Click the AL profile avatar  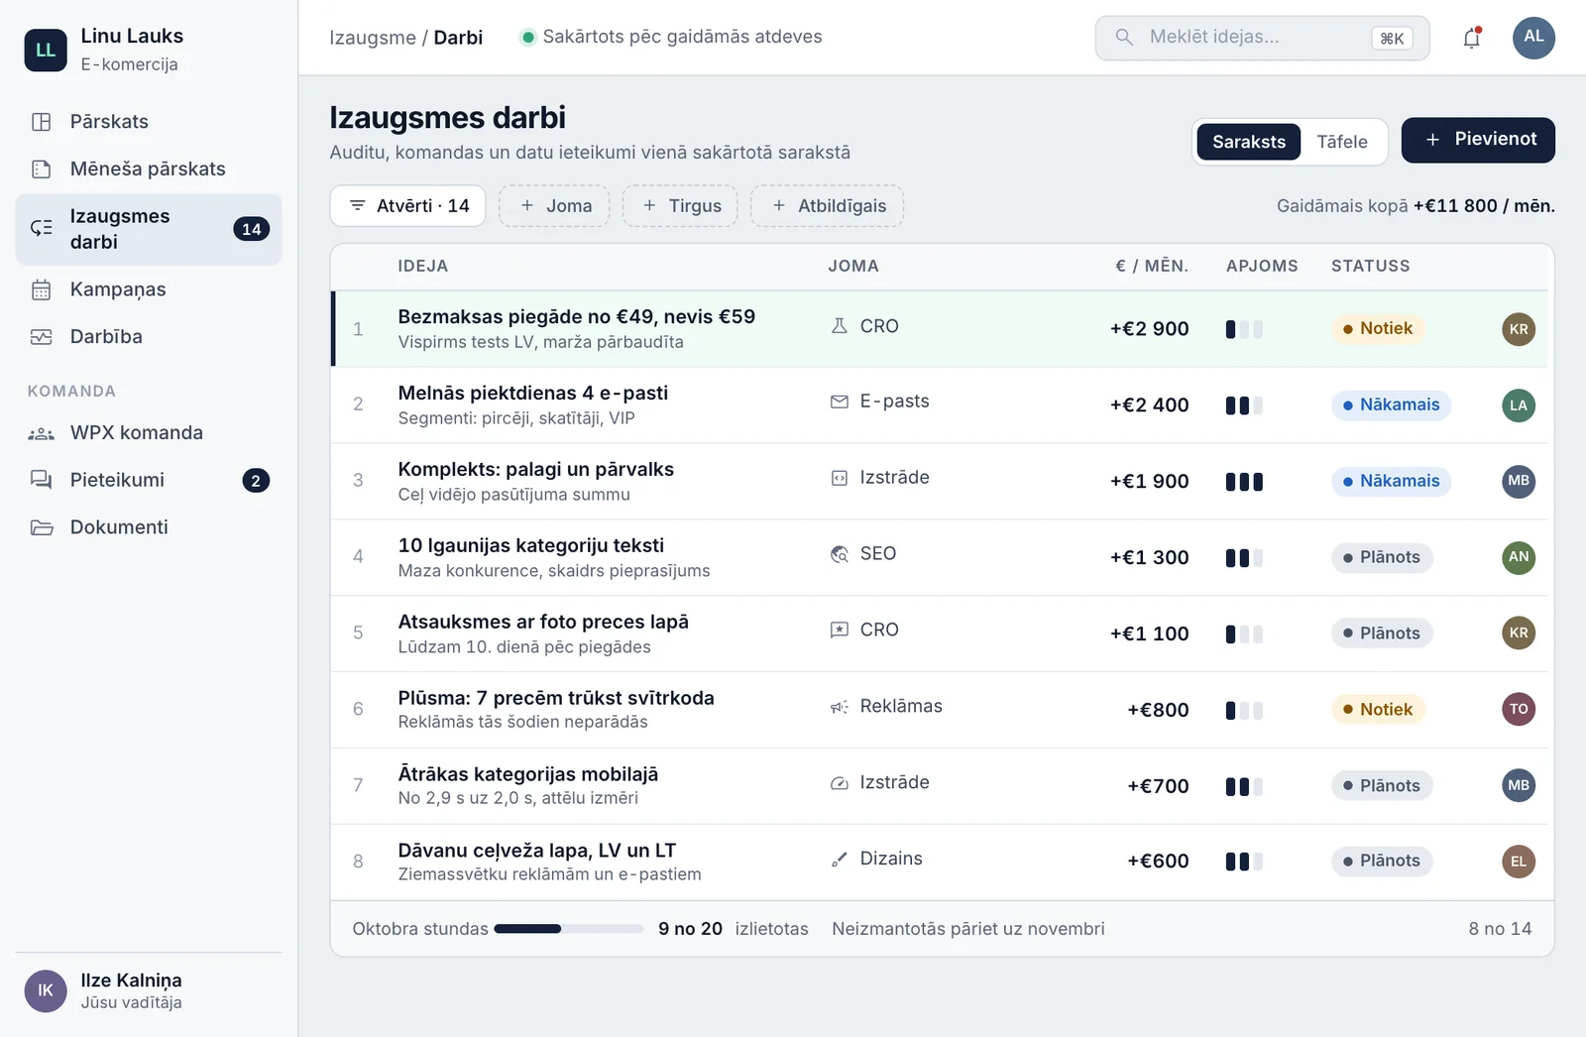click(1533, 38)
